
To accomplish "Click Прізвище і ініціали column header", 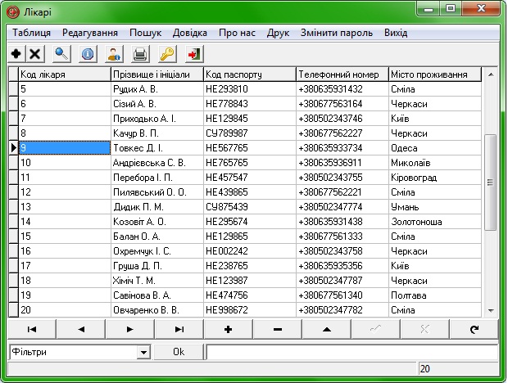I will (157, 74).
